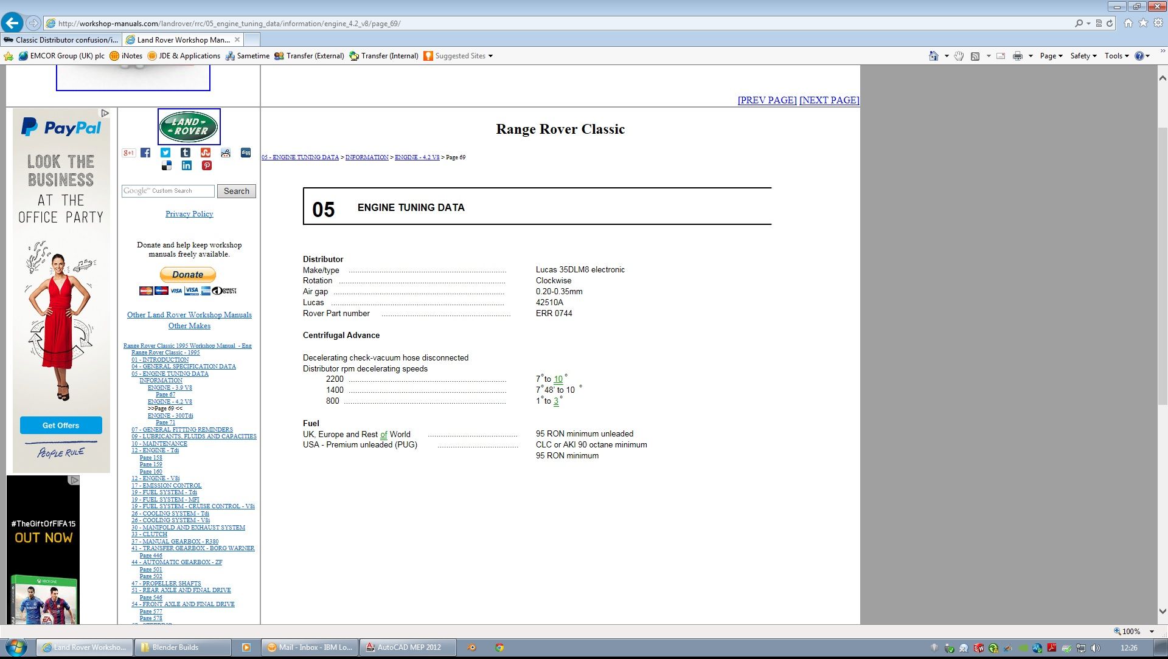Viewport: 1168px width, 659px height.
Task: Share via Digg icon
Action: (246, 153)
